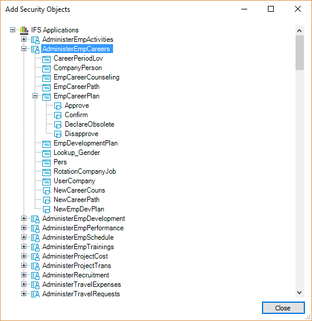The image size is (312, 321).
Task: Expand the AdministerTravelRequests node
Action: tap(24, 294)
